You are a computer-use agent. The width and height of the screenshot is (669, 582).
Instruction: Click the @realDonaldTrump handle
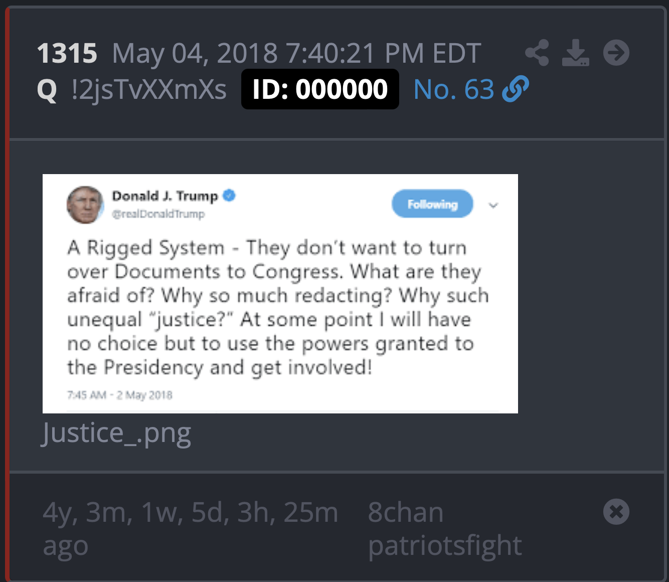click(x=158, y=214)
